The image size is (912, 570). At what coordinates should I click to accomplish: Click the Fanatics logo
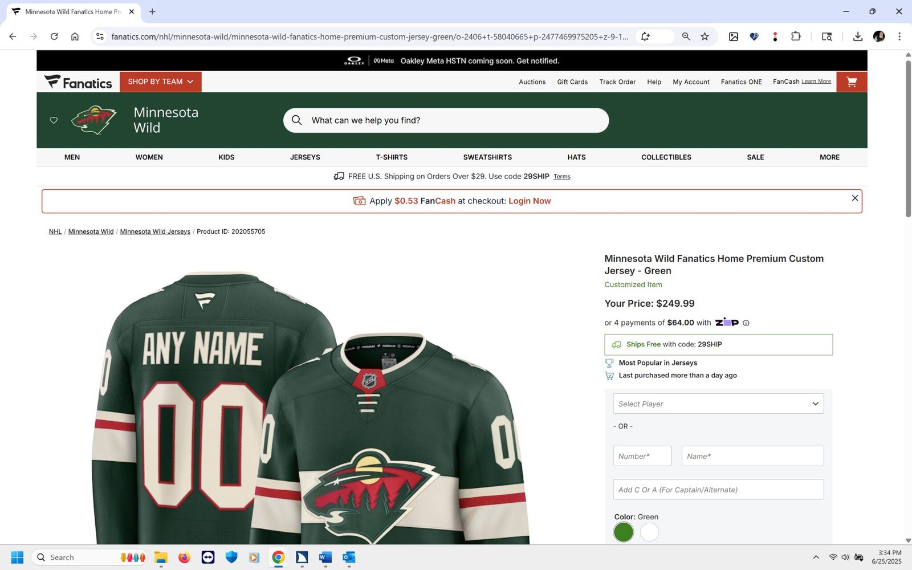click(x=78, y=82)
